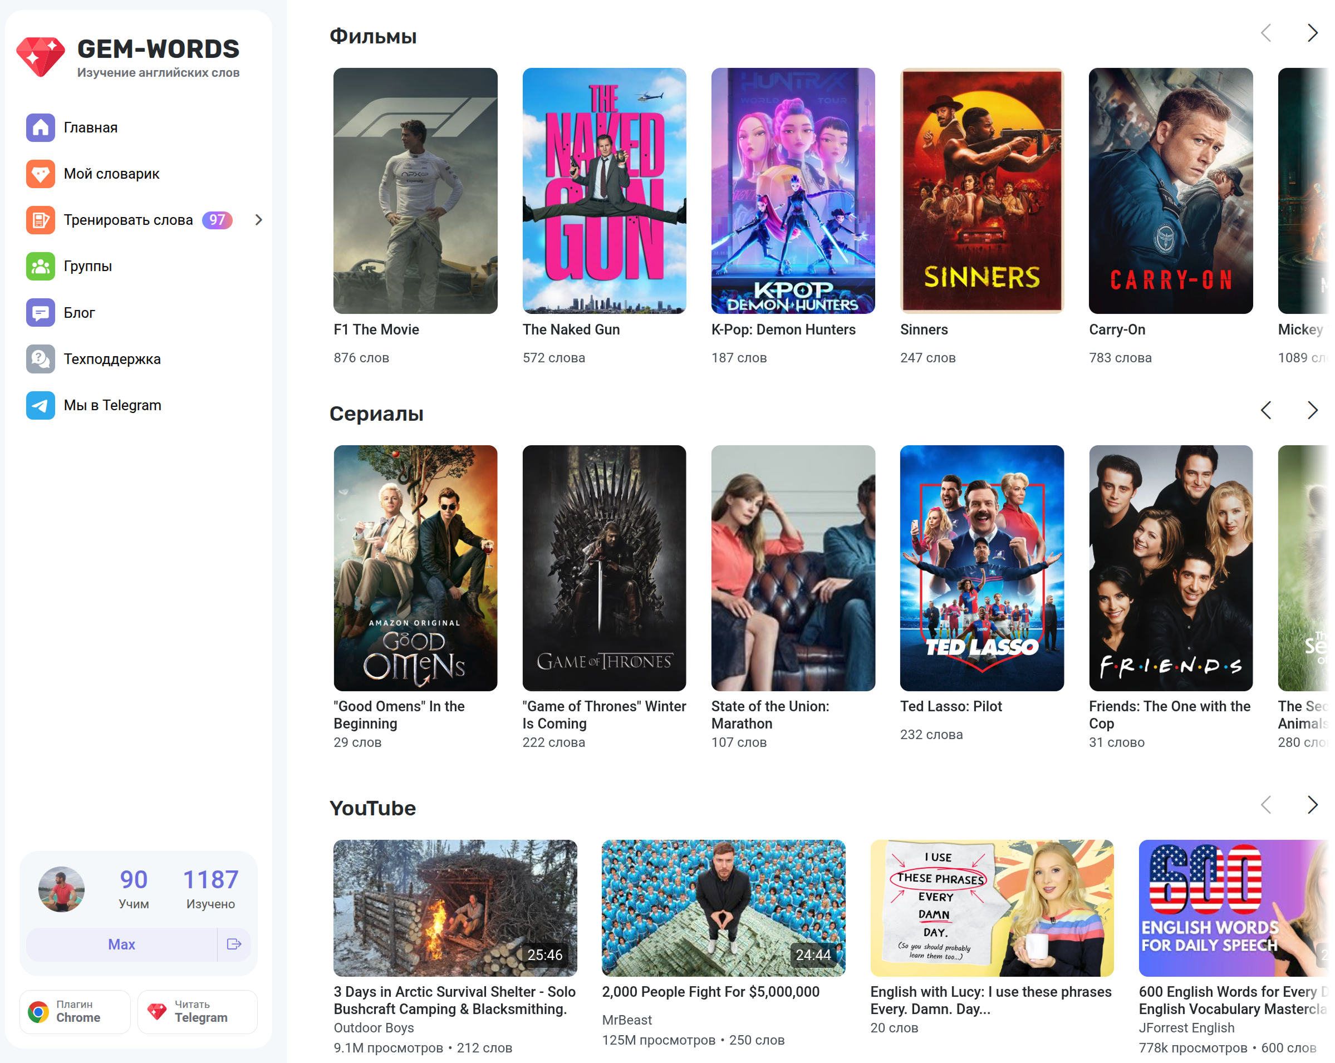Screen dimensions: 1335x1063
Task: Select Тренировать слова in the sidebar
Action: click(x=128, y=220)
